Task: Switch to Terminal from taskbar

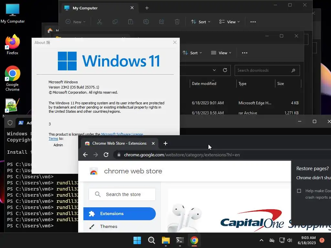Action: click(180, 240)
